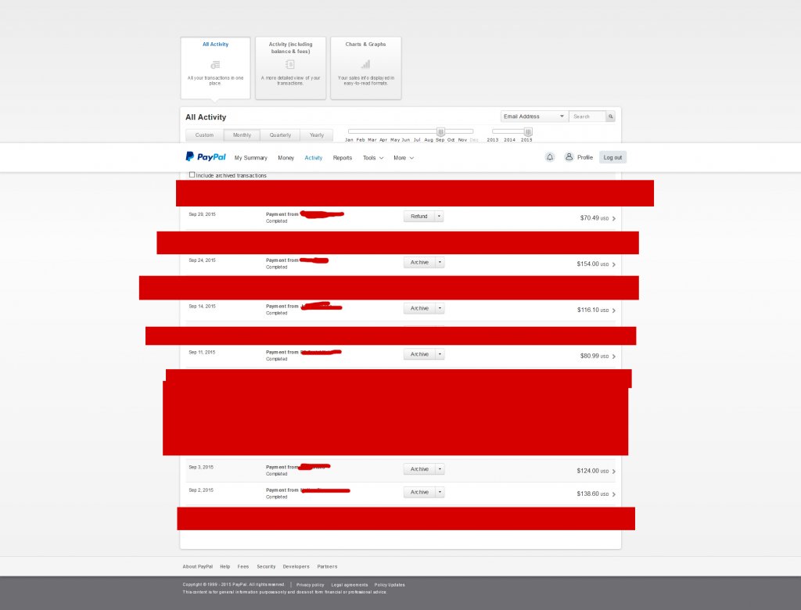
Task: Click inside the Search field
Action: coord(587,117)
